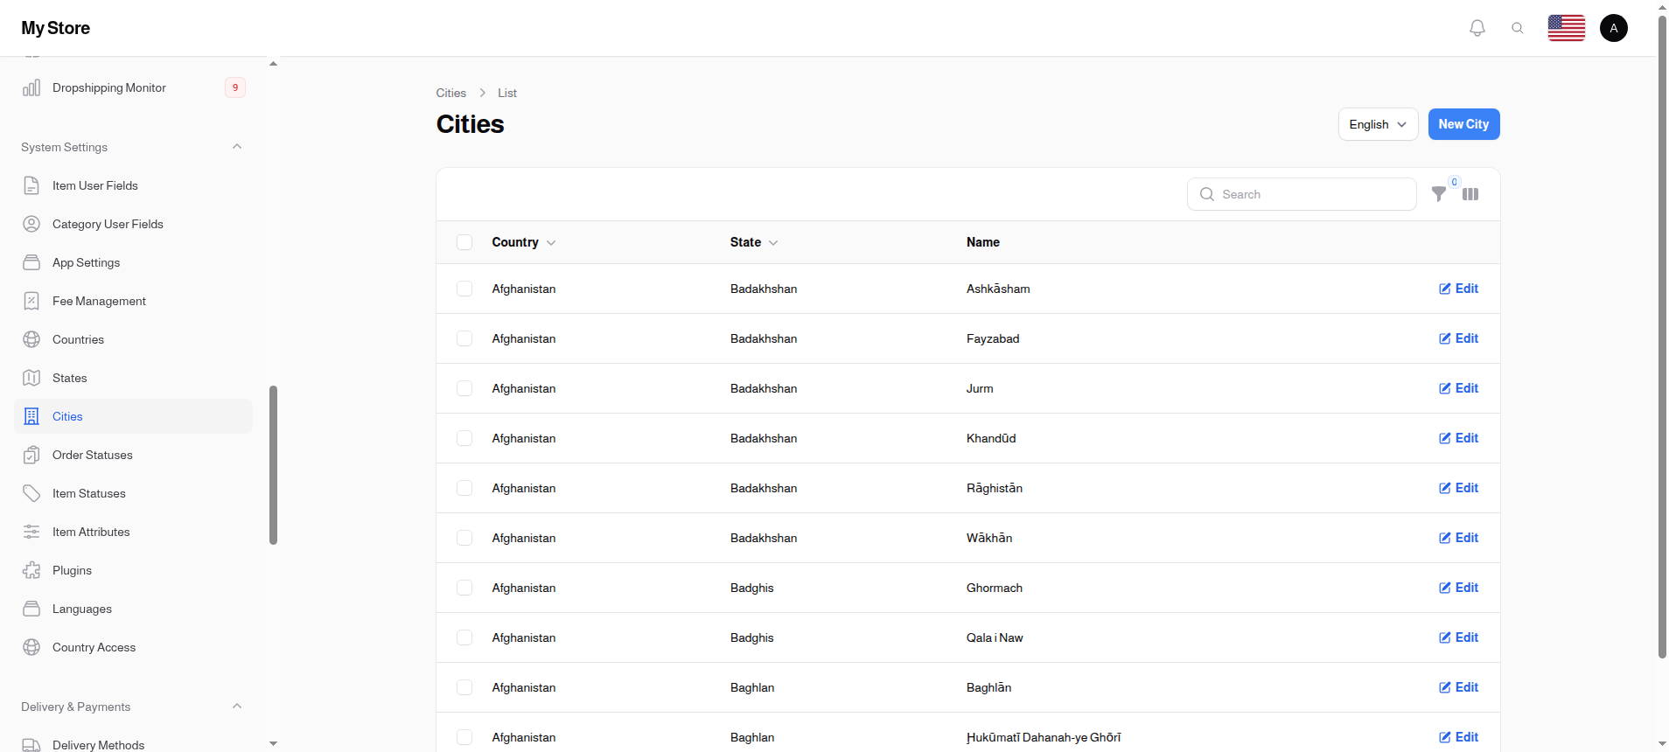The image size is (1669, 752).
Task: Select the Jurm row checkbox
Action: (464, 388)
